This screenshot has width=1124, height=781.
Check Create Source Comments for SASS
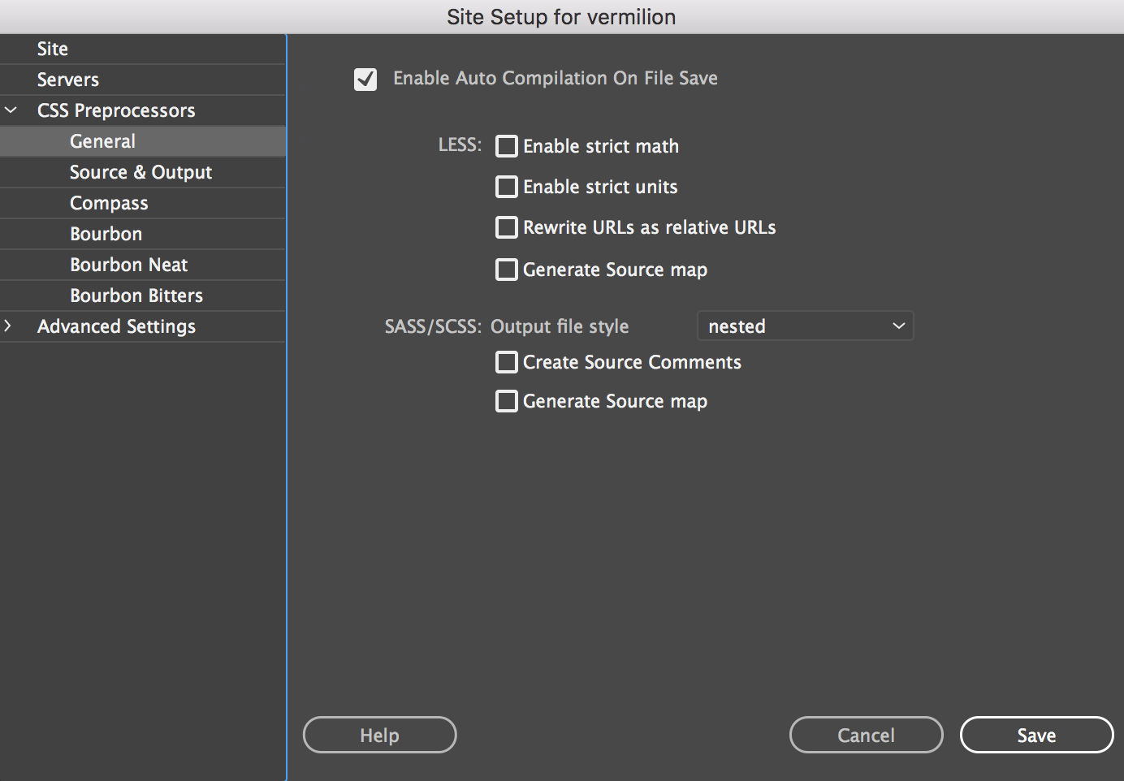pos(506,362)
